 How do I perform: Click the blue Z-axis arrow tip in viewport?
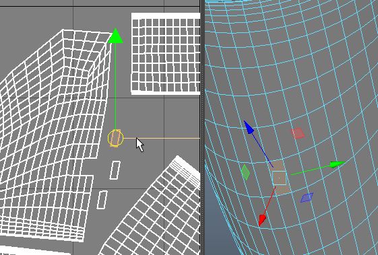tap(249, 127)
